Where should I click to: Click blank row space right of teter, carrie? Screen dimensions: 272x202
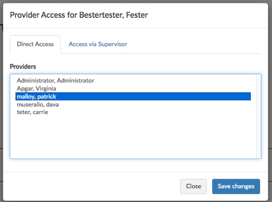pyautogui.click(x=149, y=112)
